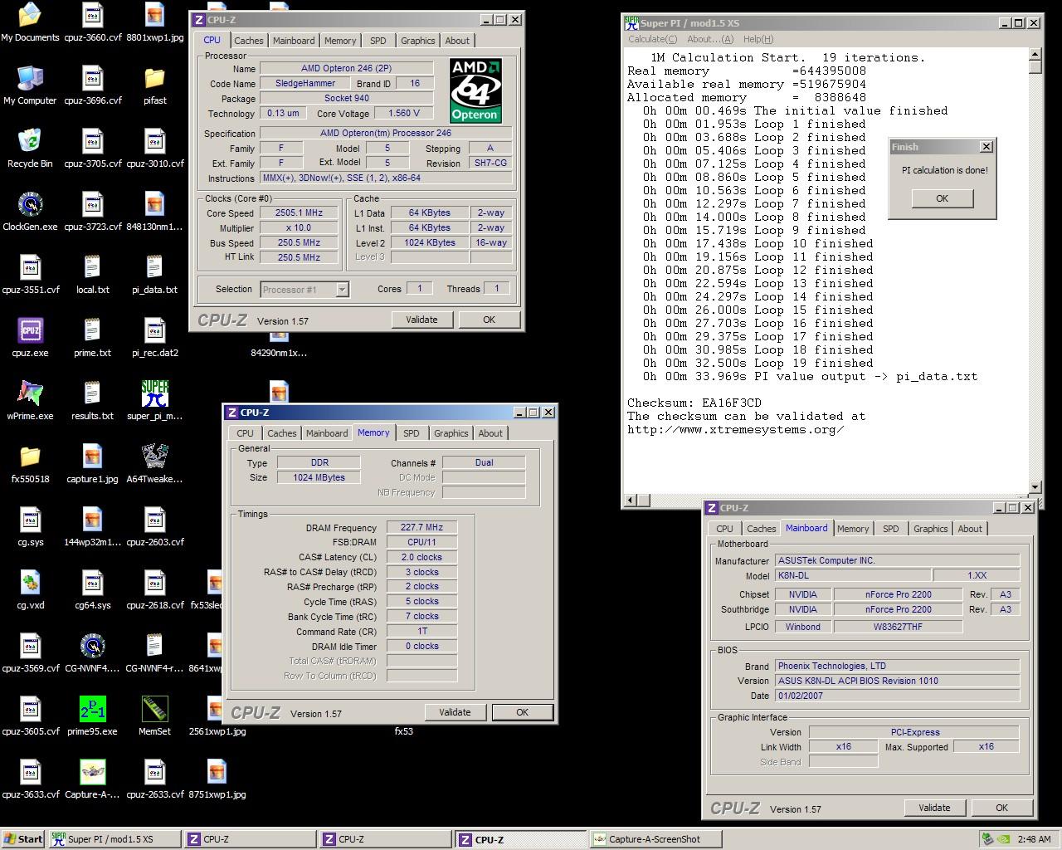Click the Core Speed 2505.1 MHz field
This screenshot has height=850, width=1062.
point(298,213)
